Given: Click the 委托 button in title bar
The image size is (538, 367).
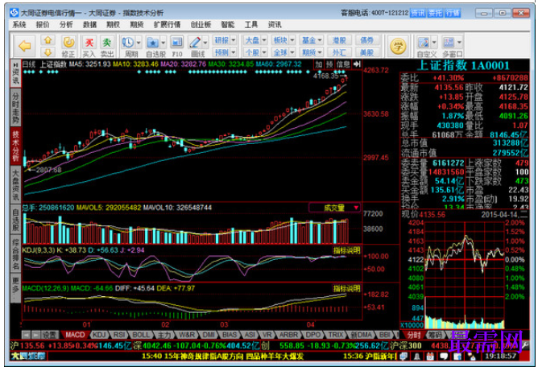Looking at the screenshot, I should [x=435, y=13].
